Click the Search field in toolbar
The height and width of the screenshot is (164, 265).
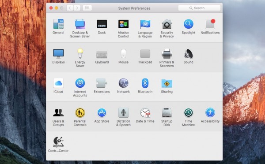point(199,8)
